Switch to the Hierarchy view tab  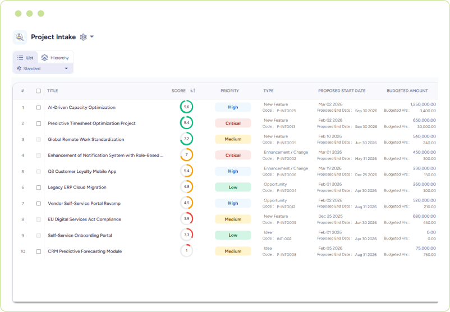pyautogui.click(x=56, y=58)
